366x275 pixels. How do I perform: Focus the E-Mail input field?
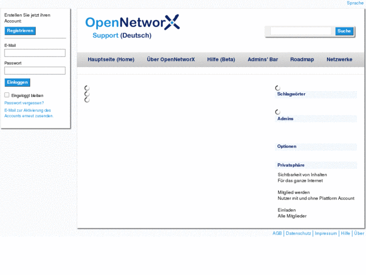tap(35, 53)
